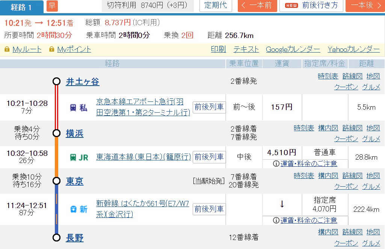This screenshot has width=385, height=249.
Task: Open 地図 for 井土ヶ谷
Action: 373,76
